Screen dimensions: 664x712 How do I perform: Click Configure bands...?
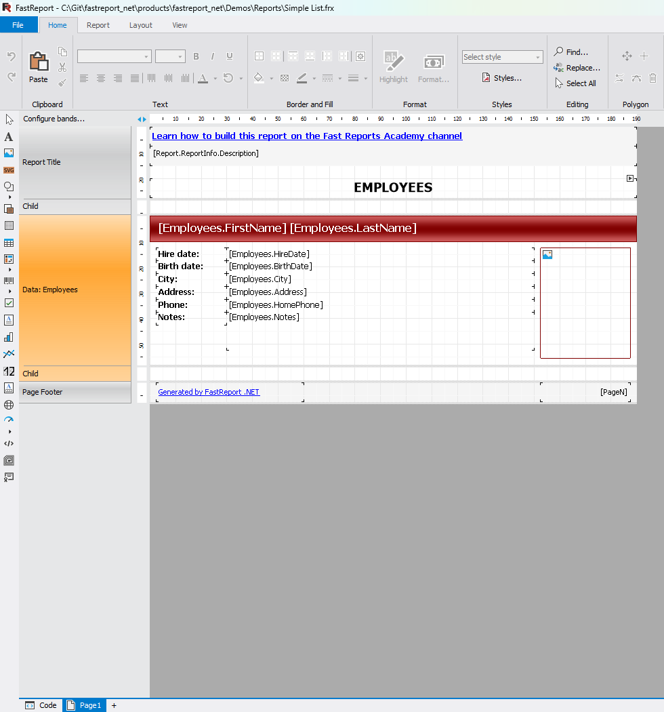(x=54, y=119)
